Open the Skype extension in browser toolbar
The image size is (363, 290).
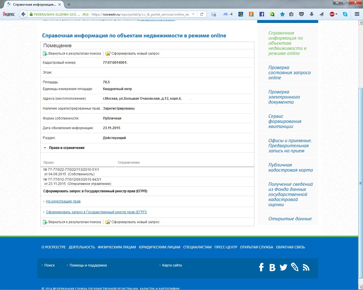pyautogui.click(x=345, y=14)
